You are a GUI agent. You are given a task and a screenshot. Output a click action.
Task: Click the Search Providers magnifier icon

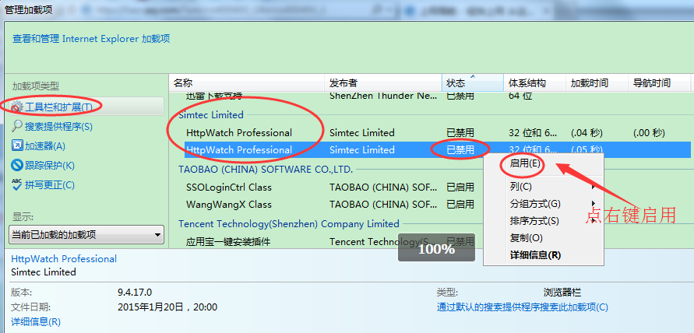click(17, 126)
